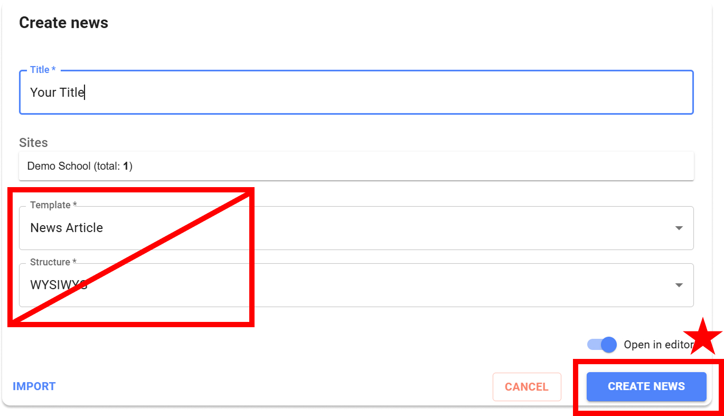Expand the Template dropdown arrow
Image resolution: width=724 pixels, height=416 pixels.
tap(679, 228)
